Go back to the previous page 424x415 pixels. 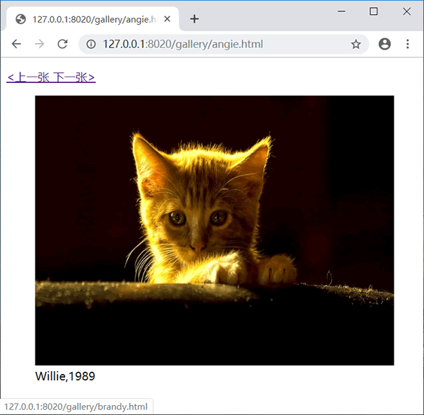(x=16, y=44)
